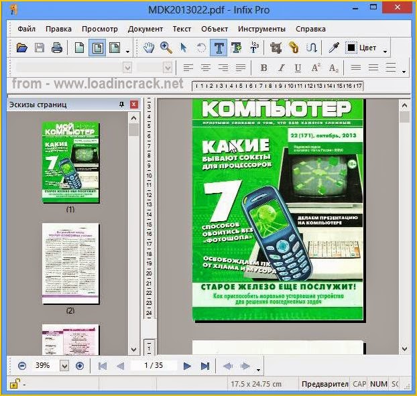Expand formatting toolbar options arrow
Image resolution: width=417 pixels, height=396 pixels.
(x=404, y=72)
